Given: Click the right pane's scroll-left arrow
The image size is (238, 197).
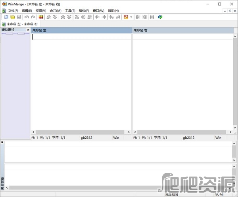Looking at the screenshot, I should click(x=135, y=132).
